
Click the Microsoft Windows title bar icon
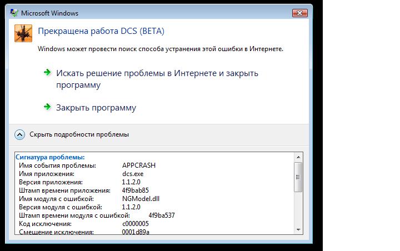pyautogui.click(x=14, y=13)
